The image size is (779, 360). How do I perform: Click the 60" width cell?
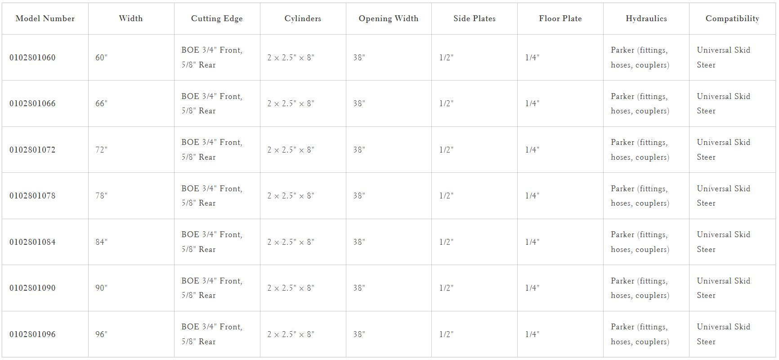[x=101, y=58]
